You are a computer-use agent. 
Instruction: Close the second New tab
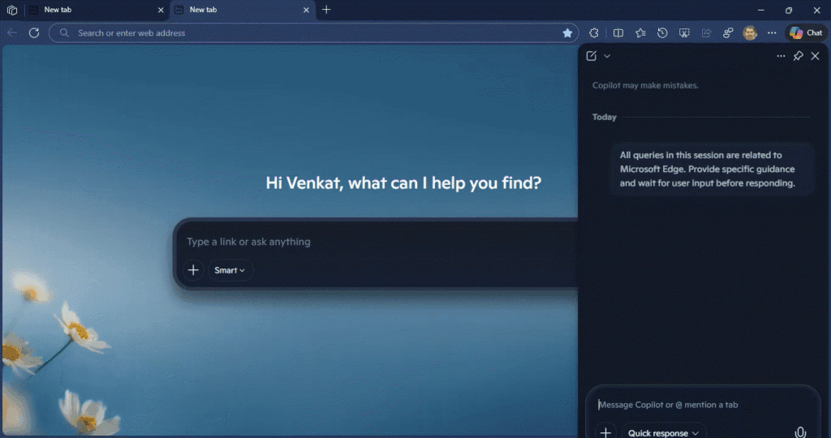point(306,10)
